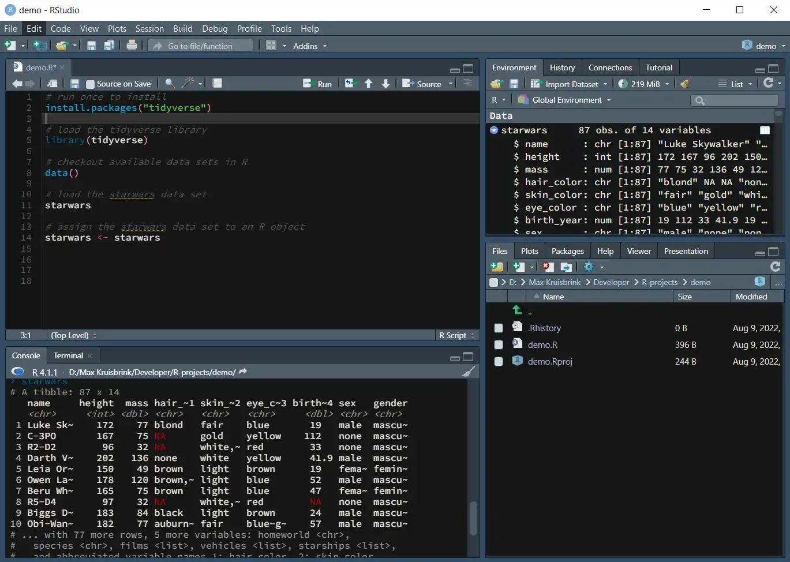Check the .Rhistory file checkbox
Image resolution: width=790 pixels, height=562 pixels.
[499, 328]
